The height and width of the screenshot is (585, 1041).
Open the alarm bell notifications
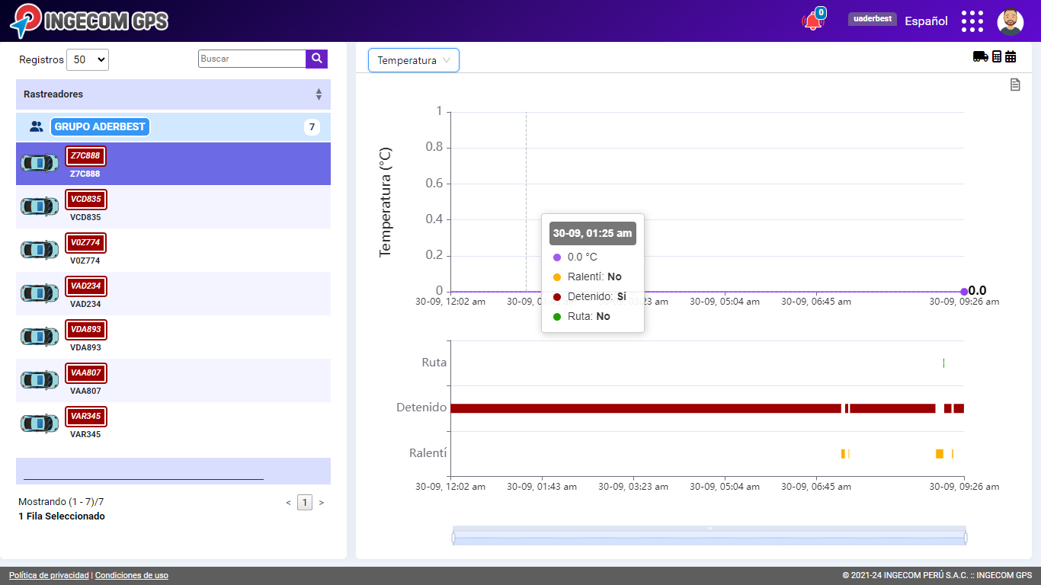point(813,21)
